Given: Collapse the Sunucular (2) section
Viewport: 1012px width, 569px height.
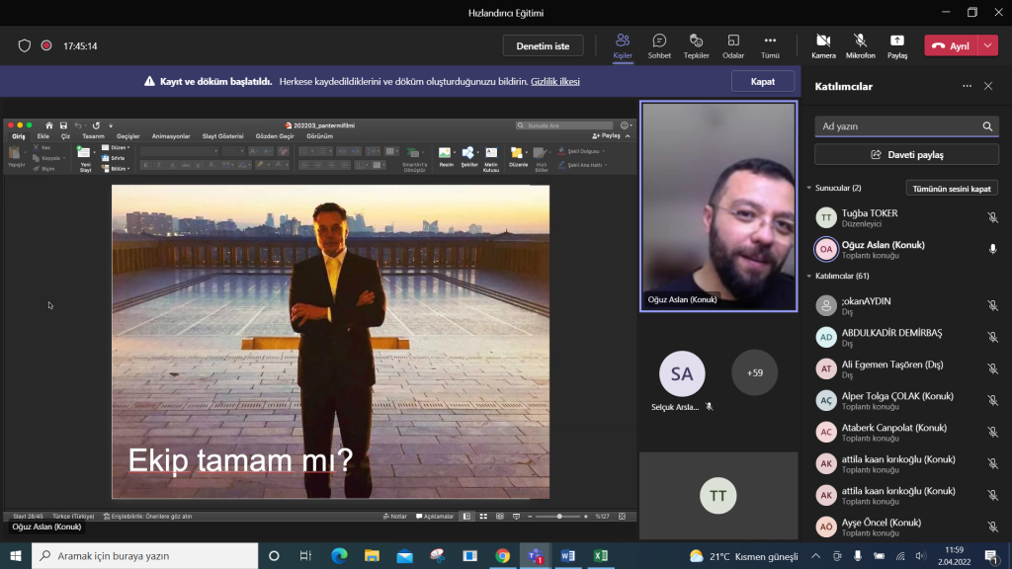Looking at the screenshot, I should pos(809,188).
